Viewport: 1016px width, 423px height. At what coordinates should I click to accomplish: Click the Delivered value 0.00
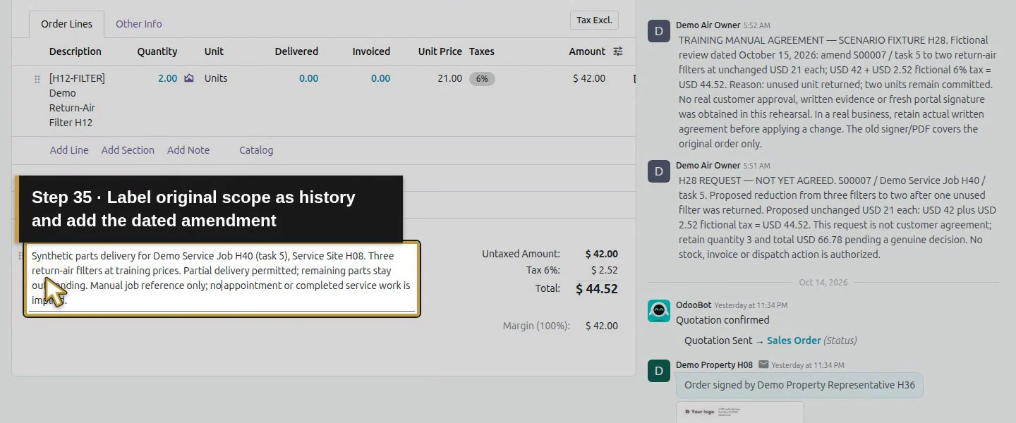coord(308,78)
